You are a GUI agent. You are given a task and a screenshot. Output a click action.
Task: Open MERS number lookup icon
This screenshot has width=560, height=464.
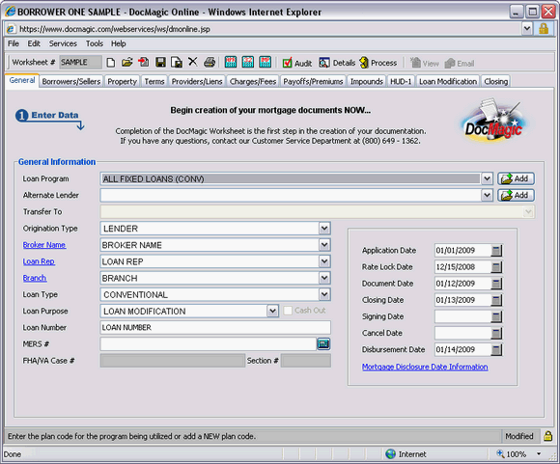[323, 343]
